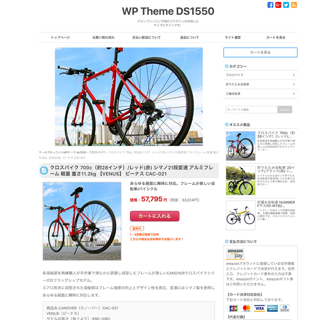Expand the 三輪自転車 category chevron
Viewport: 336px width, 320px height.
(x=294, y=94)
